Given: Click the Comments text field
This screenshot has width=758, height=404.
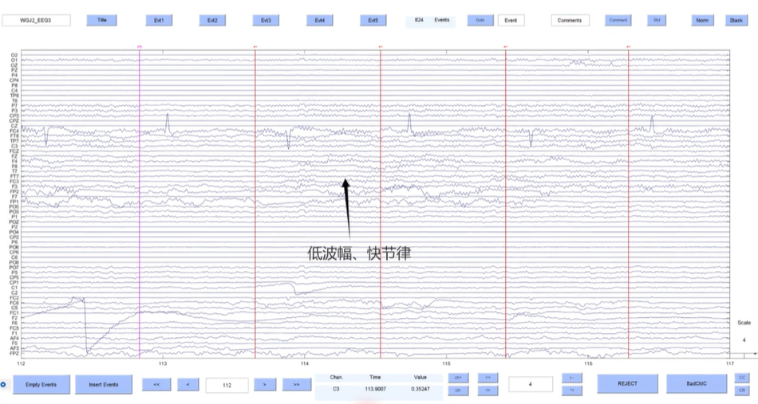Looking at the screenshot, I should coord(570,20).
